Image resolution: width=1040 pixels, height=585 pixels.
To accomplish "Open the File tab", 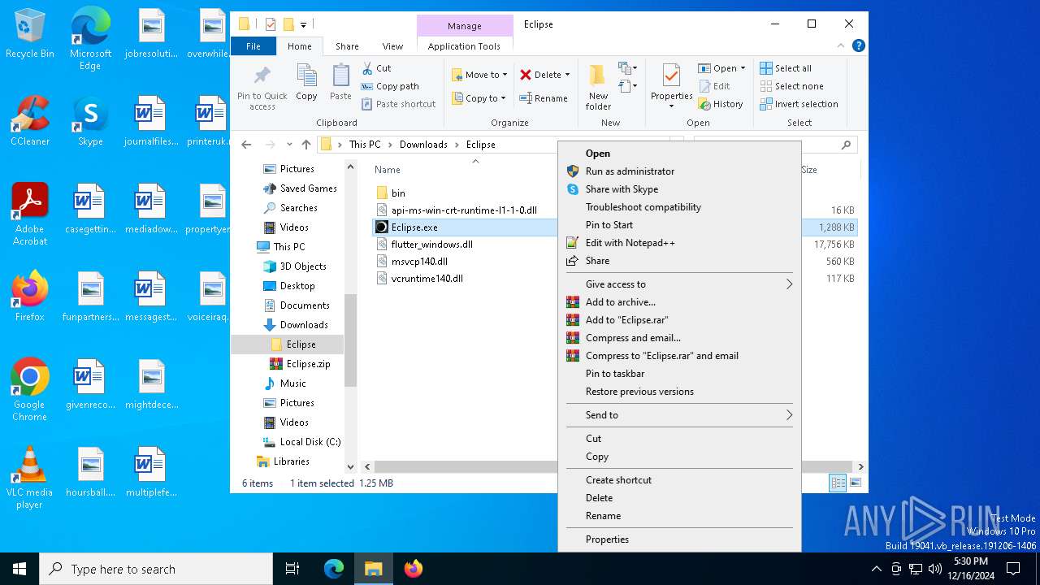I will pos(253,46).
